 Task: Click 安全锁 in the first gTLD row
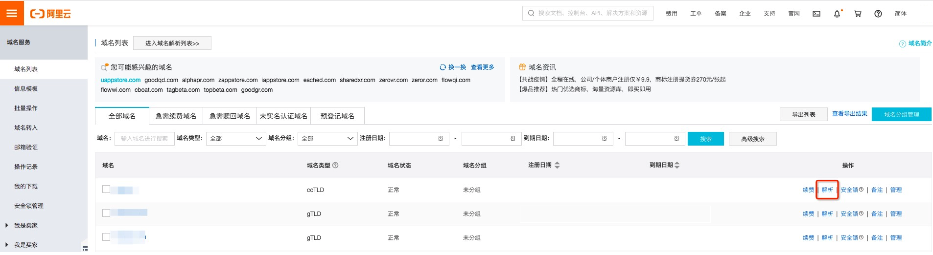click(x=849, y=214)
